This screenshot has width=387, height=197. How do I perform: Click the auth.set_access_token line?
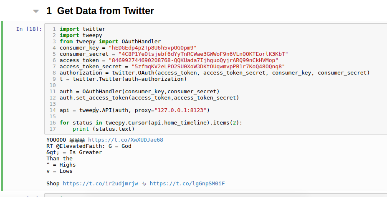click(149, 98)
